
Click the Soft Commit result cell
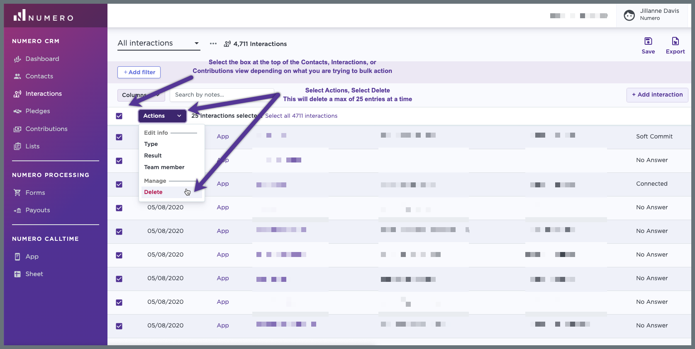pyautogui.click(x=654, y=136)
